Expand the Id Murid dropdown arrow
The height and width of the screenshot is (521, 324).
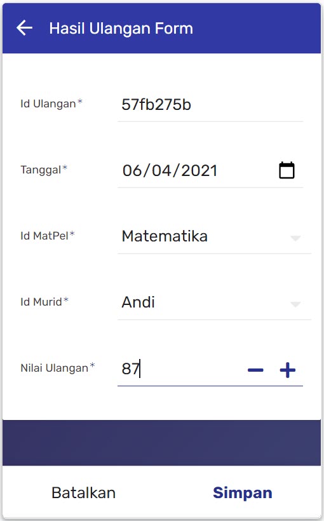click(x=295, y=304)
